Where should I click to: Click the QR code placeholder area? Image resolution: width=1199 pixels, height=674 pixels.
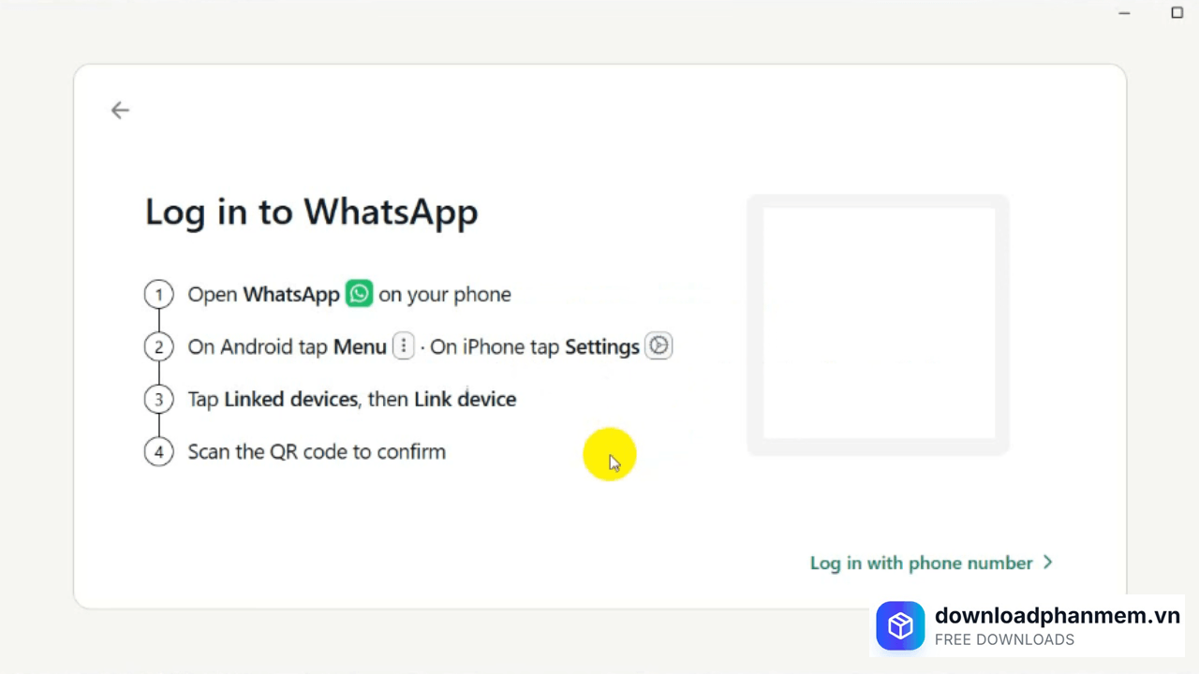tap(879, 324)
